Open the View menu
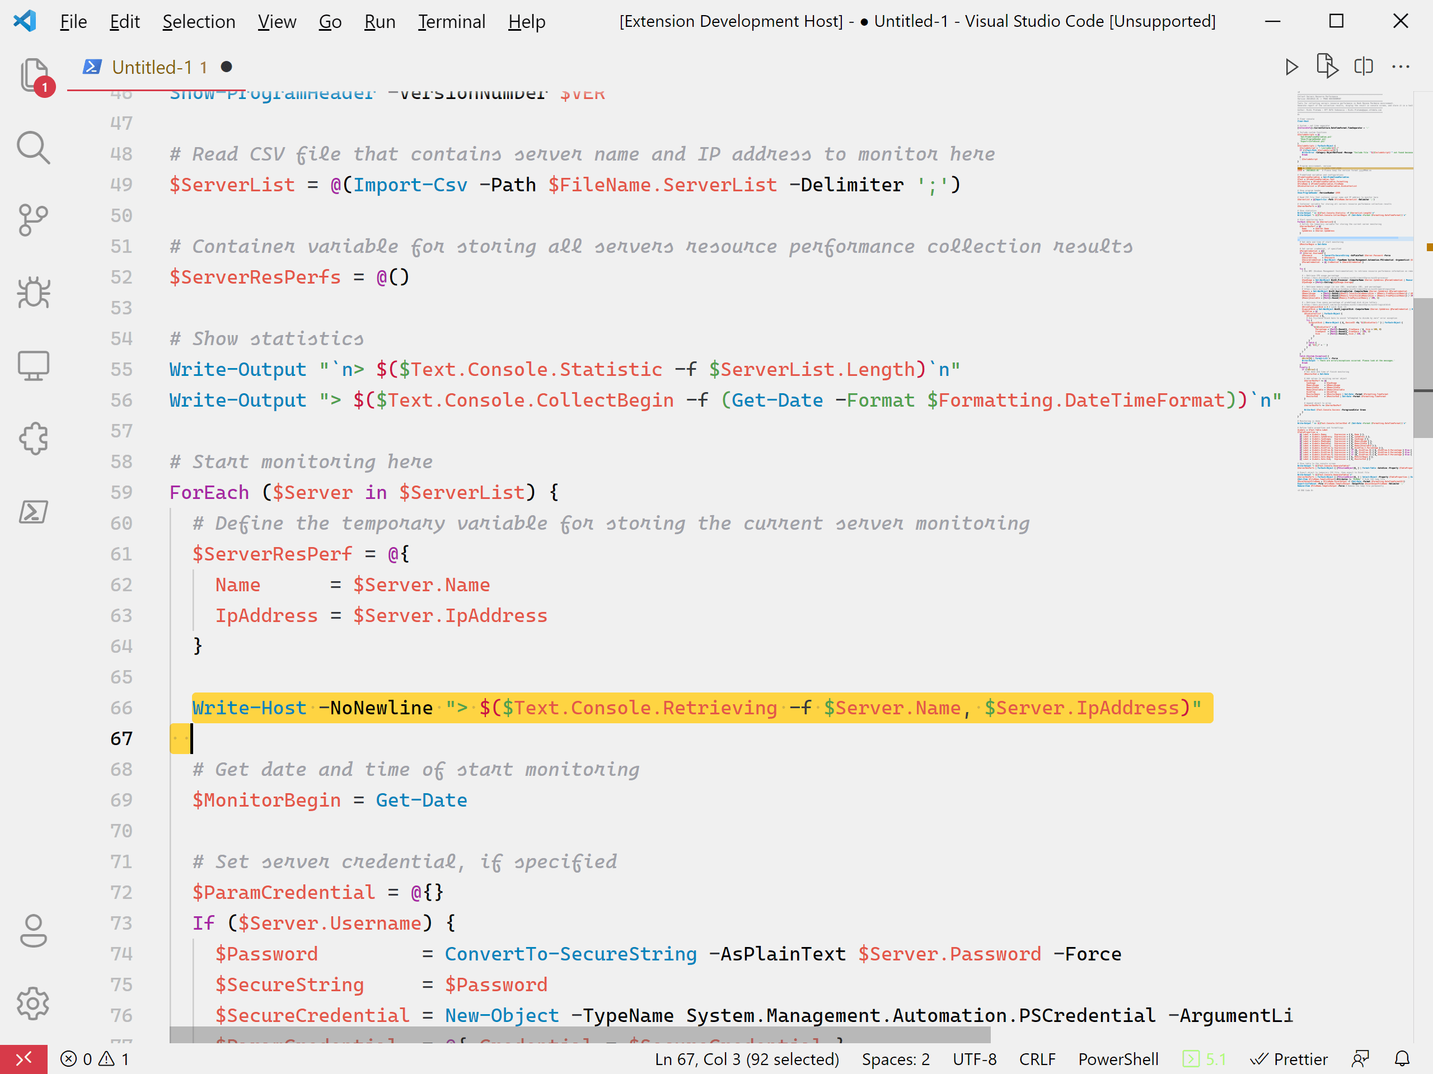 tap(277, 21)
